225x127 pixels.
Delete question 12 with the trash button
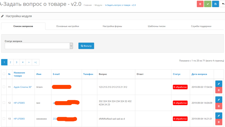pyautogui.click(x=219, y=106)
